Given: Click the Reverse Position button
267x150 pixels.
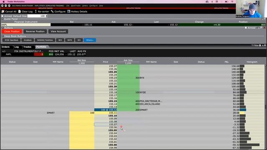Looking at the screenshot, I should (35, 32).
